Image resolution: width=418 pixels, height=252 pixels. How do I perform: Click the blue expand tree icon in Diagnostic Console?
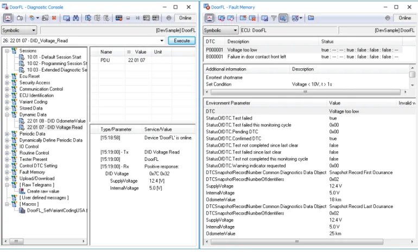(x=88, y=18)
